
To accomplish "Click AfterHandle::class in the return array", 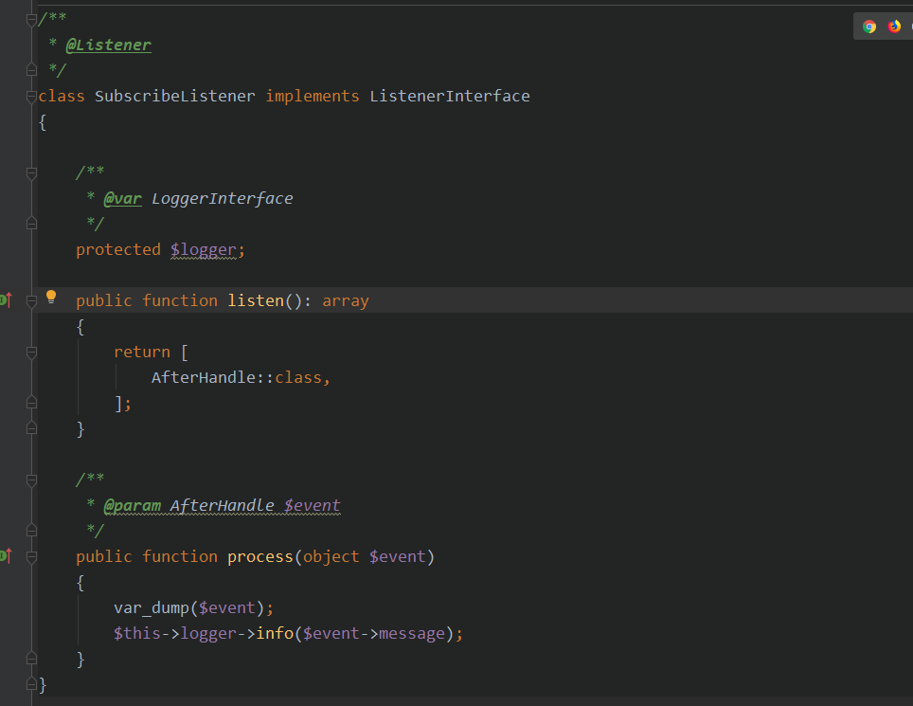I will 237,377.
